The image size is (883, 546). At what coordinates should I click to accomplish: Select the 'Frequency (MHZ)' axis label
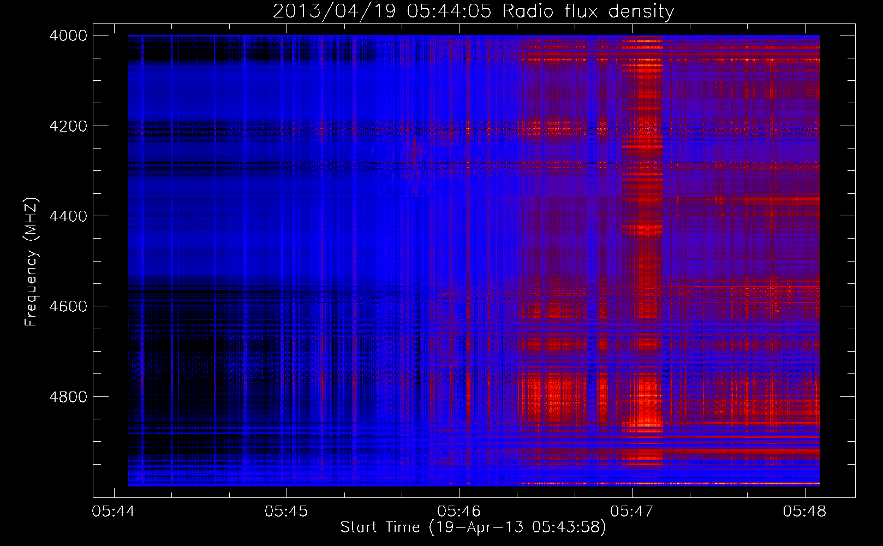point(31,262)
